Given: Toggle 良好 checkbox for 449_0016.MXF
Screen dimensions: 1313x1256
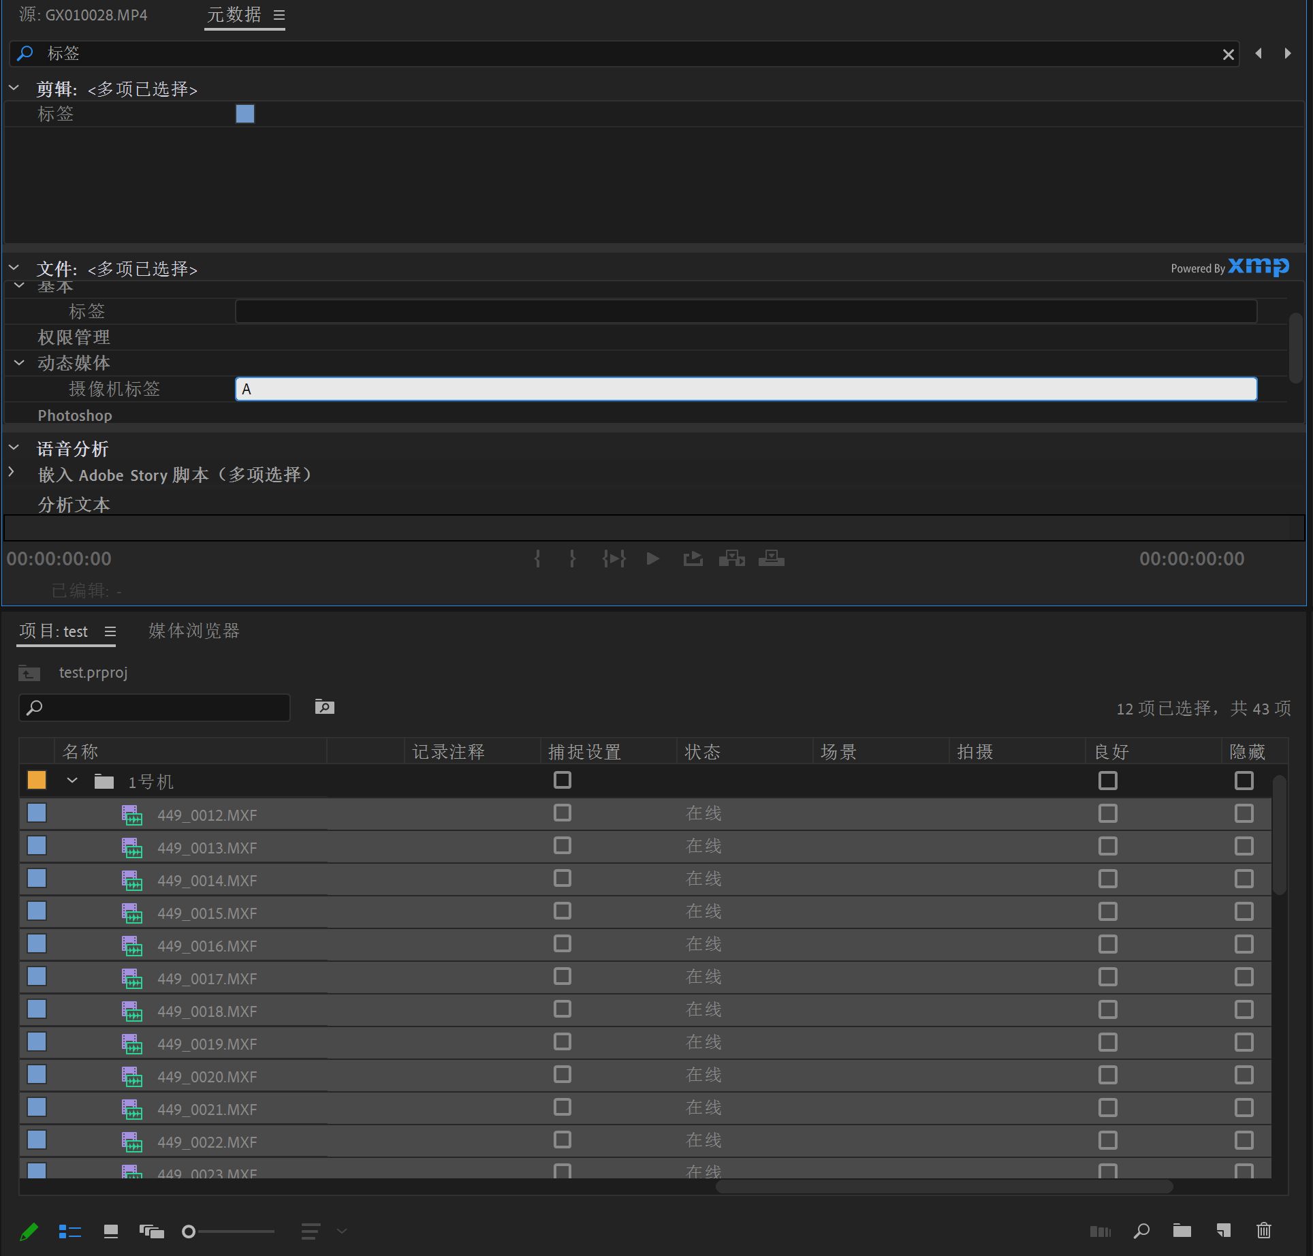Looking at the screenshot, I should (x=1108, y=944).
